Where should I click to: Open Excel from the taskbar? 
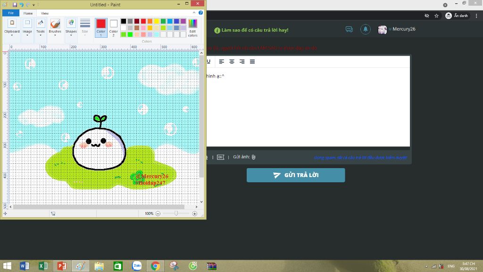(x=43, y=266)
